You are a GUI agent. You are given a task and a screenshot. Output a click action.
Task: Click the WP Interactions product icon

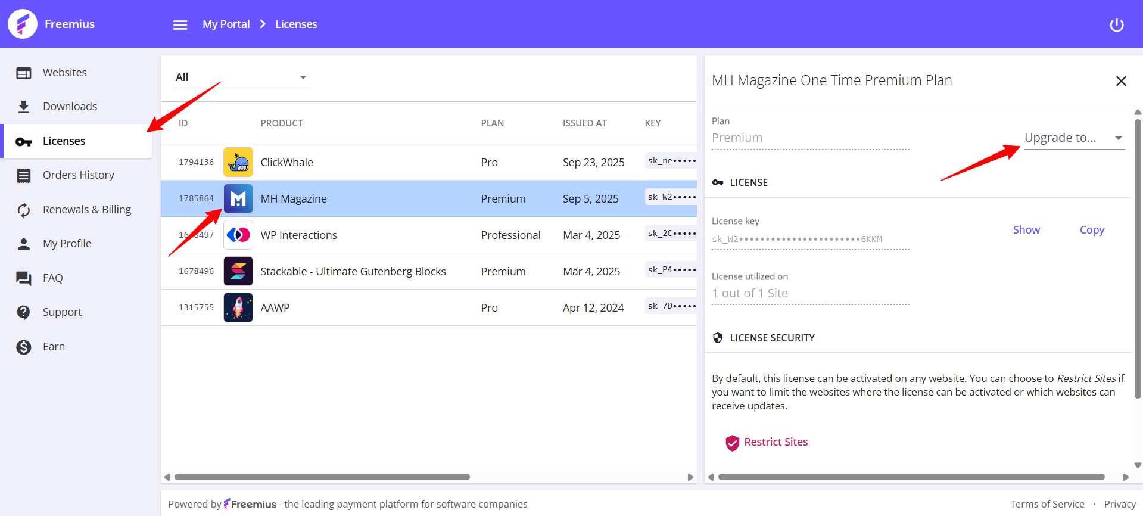(238, 235)
